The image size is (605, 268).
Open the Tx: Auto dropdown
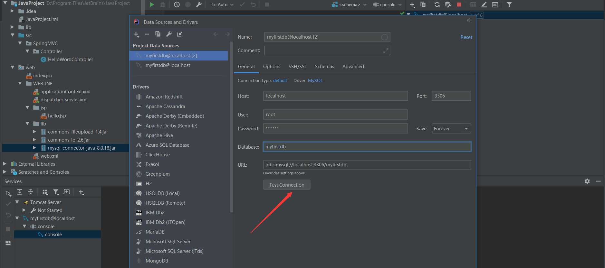pos(222,5)
